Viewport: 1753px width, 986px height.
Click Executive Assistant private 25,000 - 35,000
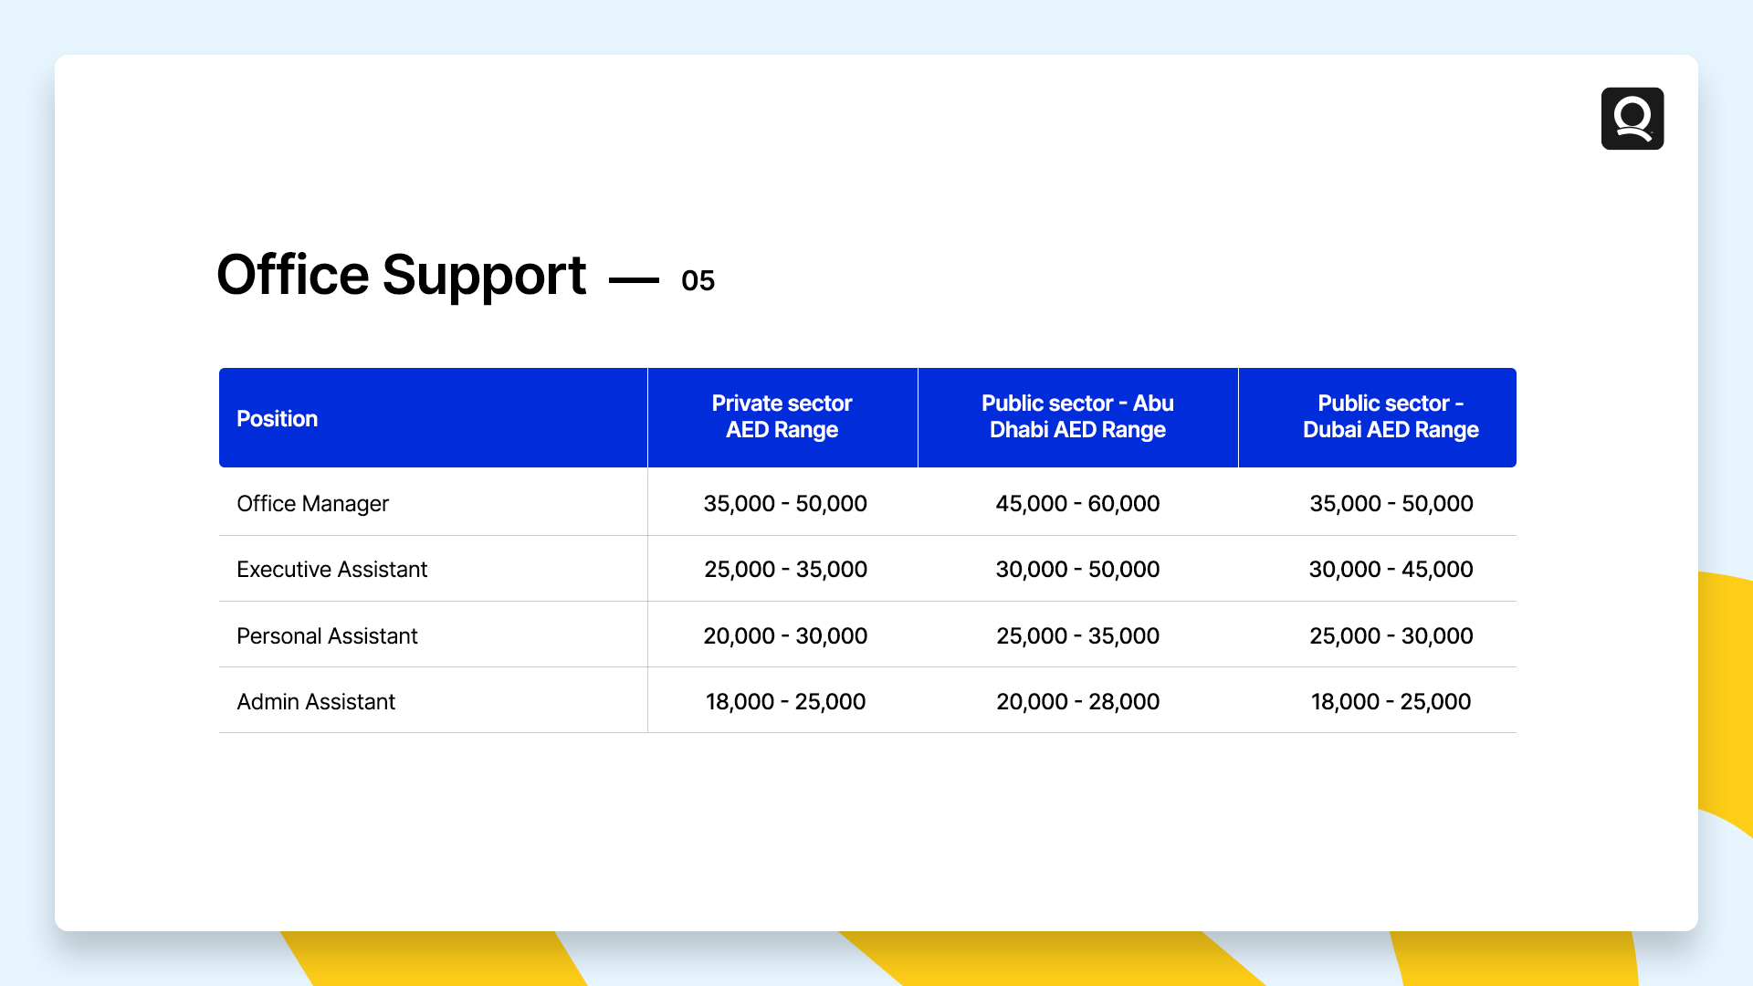[x=785, y=569]
